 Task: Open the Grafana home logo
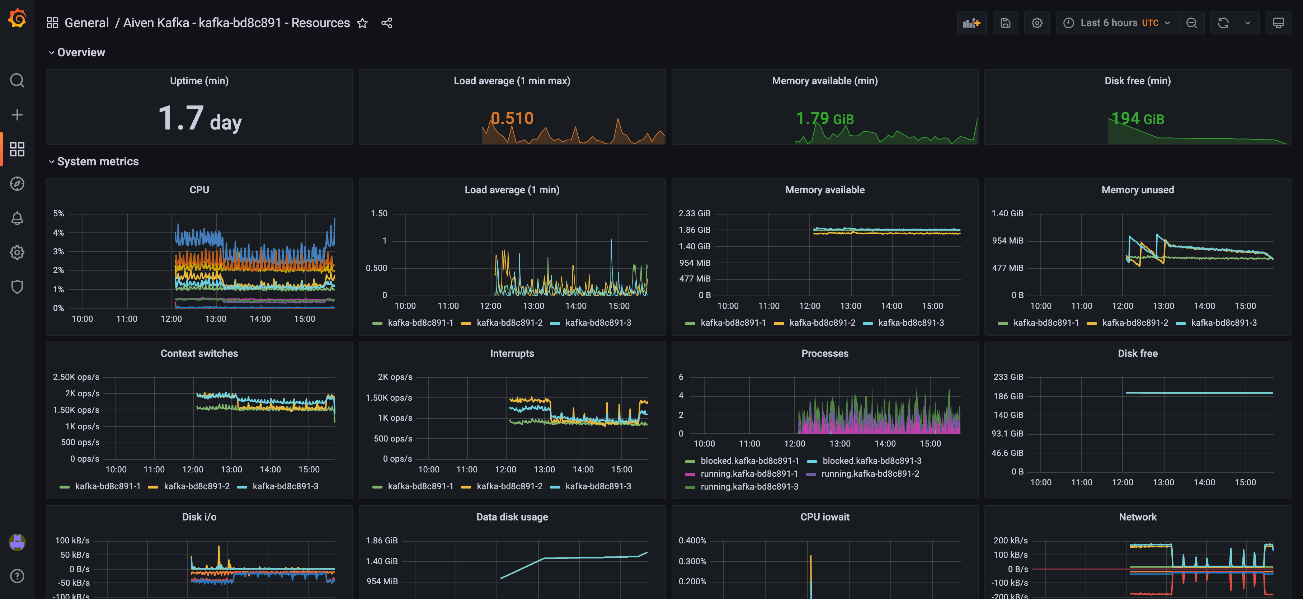17,19
